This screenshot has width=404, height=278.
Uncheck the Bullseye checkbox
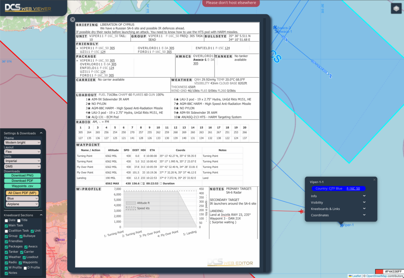[x=21, y=236]
